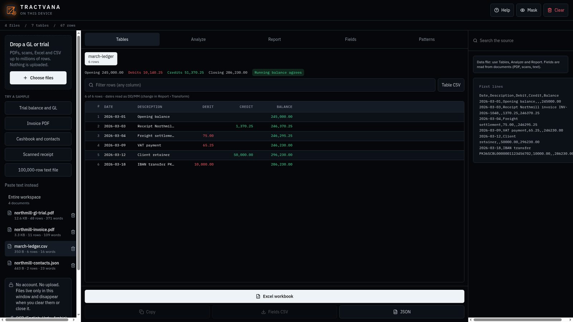Click the file icon beside northmill-gl-trial.pdf
This screenshot has width=573, height=322.
[10, 213]
